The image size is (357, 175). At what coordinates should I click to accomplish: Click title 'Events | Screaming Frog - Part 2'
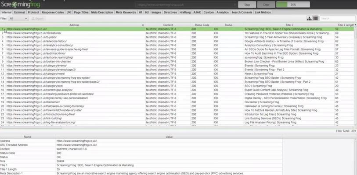[264, 70]
